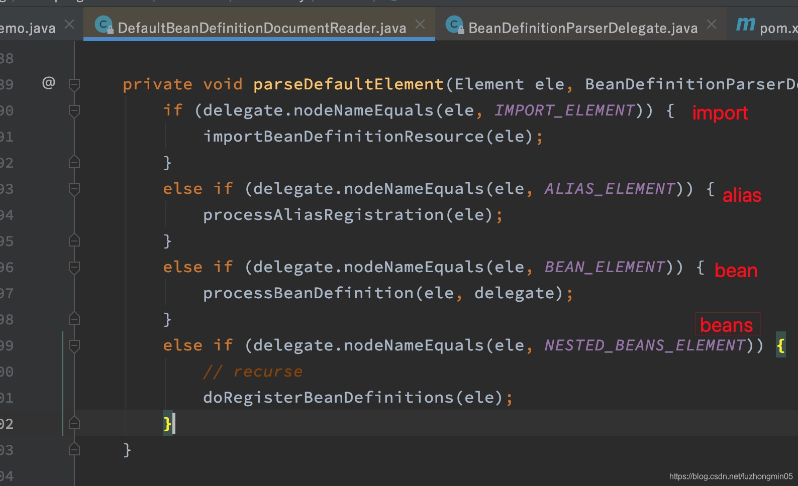Screen dimensions: 798x486
Task: Click BeanDefinitionParserDelegate parameter type
Action: pyautogui.click(x=691, y=84)
